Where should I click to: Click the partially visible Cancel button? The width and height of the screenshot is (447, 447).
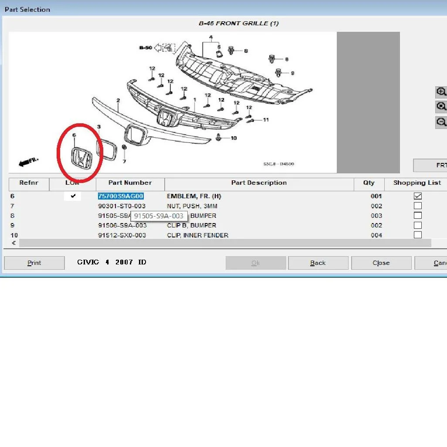[x=431, y=263]
